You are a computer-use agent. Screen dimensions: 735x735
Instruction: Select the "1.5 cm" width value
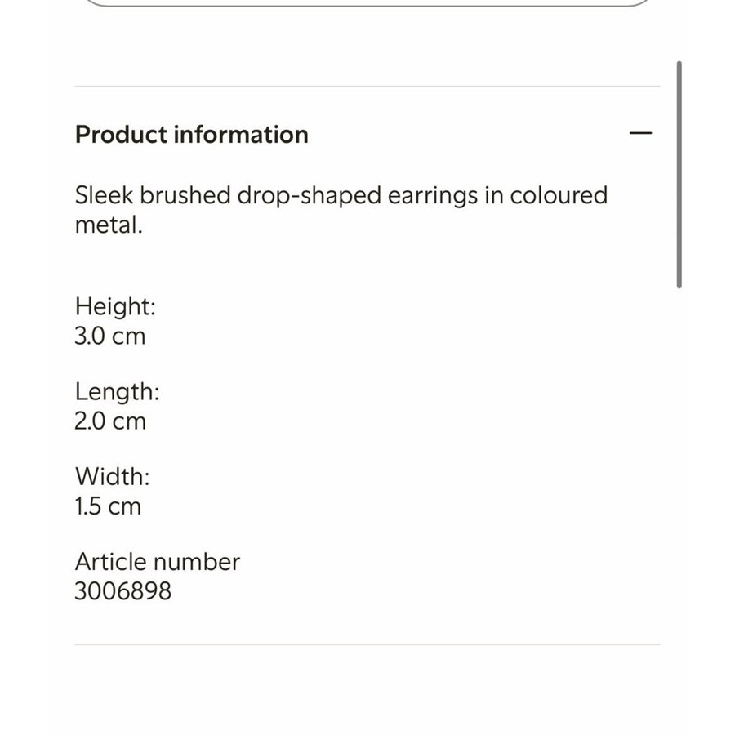click(x=108, y=506)
